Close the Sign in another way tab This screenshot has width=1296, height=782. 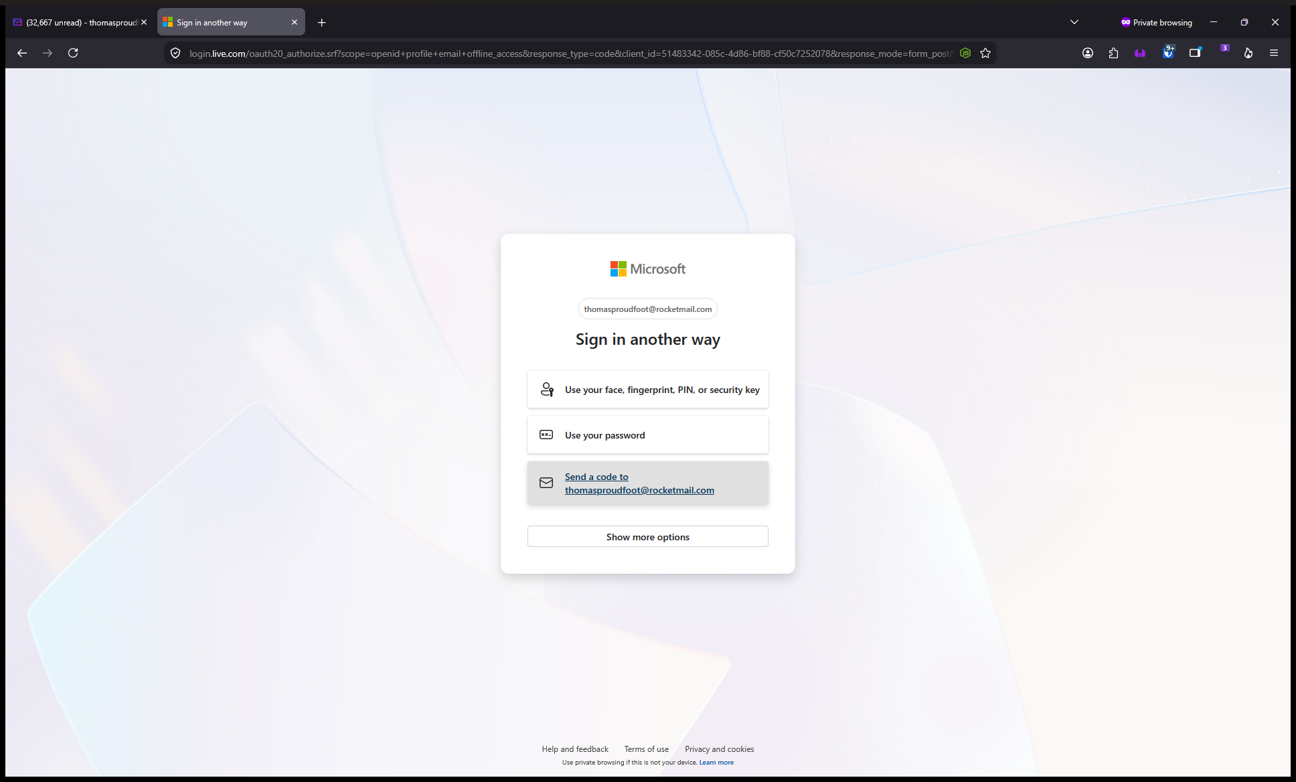[295, 23]
